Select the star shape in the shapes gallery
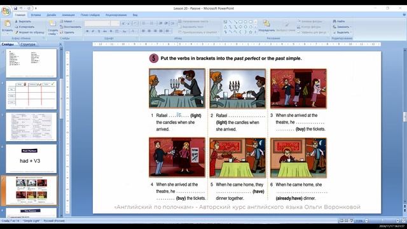Image resolution: width=407 pixels, height=229 pixels. pos(251,32)
